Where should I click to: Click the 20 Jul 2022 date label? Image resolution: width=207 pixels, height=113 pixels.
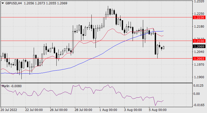pyautogui.click(x=9, y=110)
